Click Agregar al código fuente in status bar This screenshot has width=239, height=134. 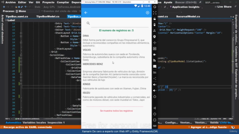click(209, 127)
